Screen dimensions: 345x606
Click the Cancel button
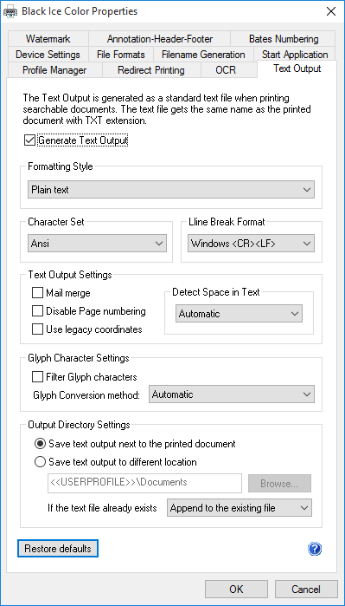point(306,589)
